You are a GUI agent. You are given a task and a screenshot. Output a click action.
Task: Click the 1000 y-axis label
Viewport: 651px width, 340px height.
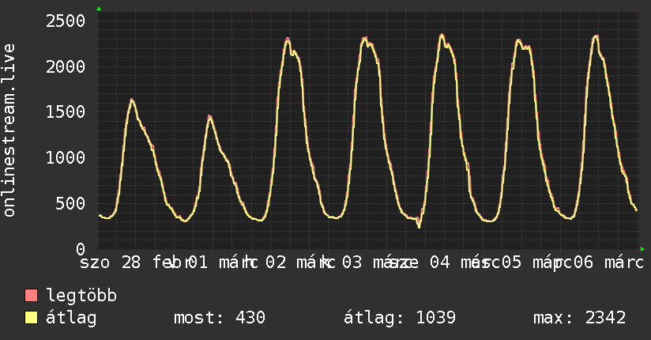click(x=66, y=157)
